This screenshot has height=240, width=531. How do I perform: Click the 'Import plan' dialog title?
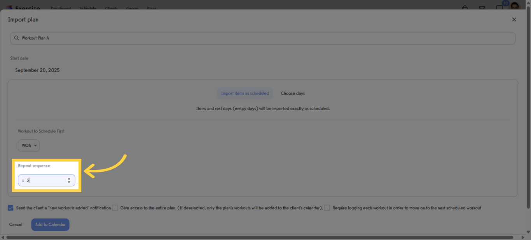tap(23, 19)
